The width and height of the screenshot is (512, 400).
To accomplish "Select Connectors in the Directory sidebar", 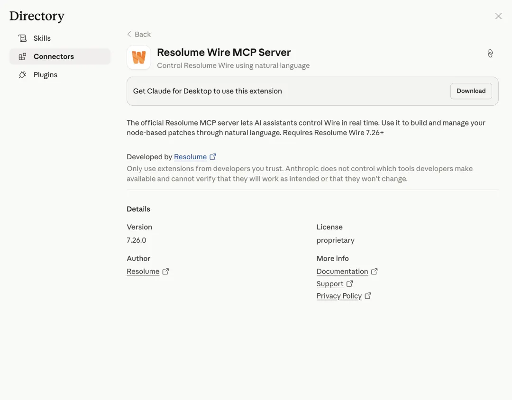I will [x=54, y=56].
